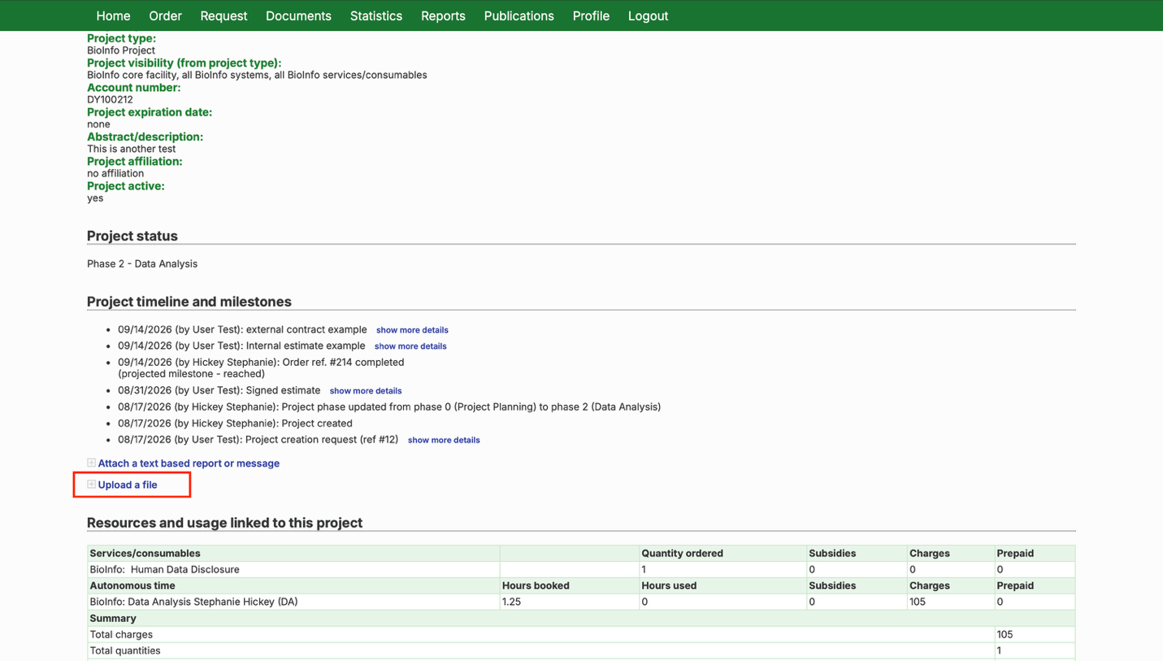
Task: Select the 'BioInfo Project' project type value
Action: click(121, 50)
